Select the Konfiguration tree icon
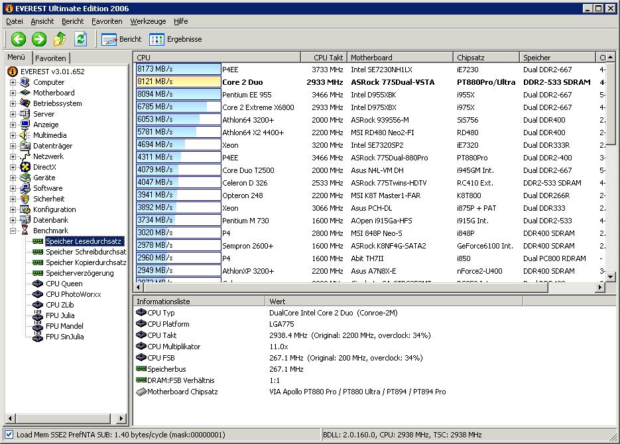Image resolution: width=620 pixels, height=444 pixels. (25, 209)
